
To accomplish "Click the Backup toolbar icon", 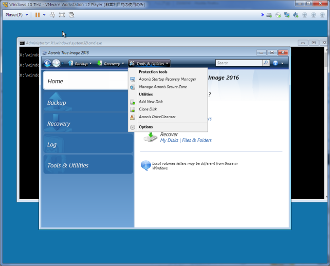I will 71,63.
